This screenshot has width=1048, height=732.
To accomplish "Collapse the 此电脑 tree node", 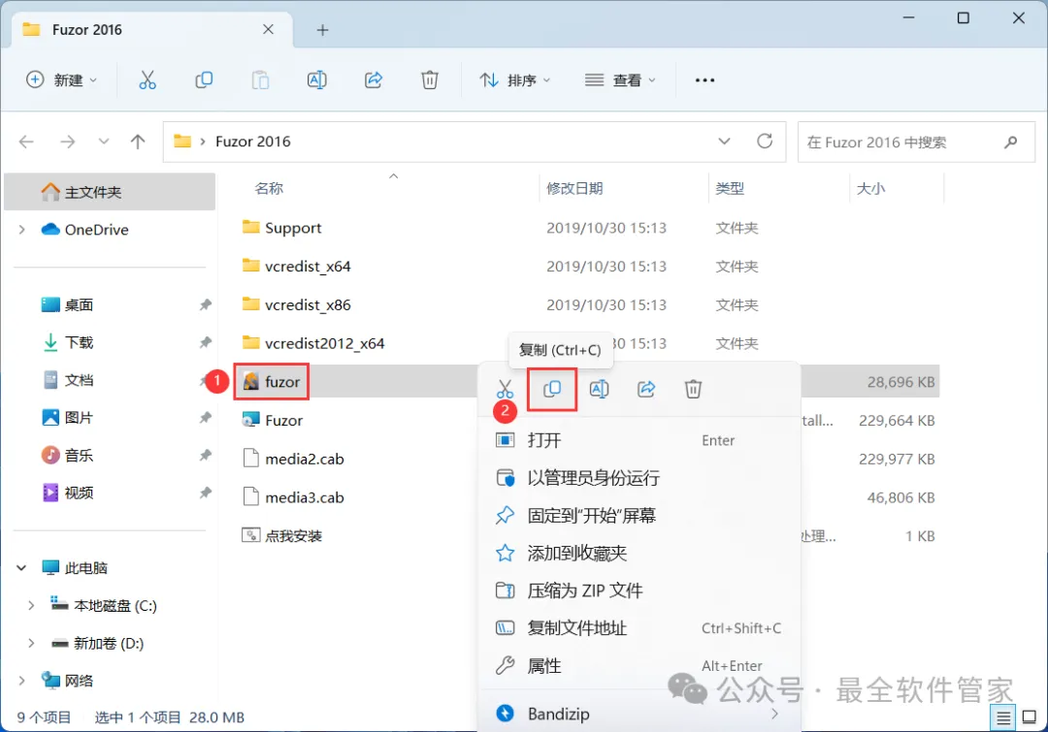I will point(21,568).
